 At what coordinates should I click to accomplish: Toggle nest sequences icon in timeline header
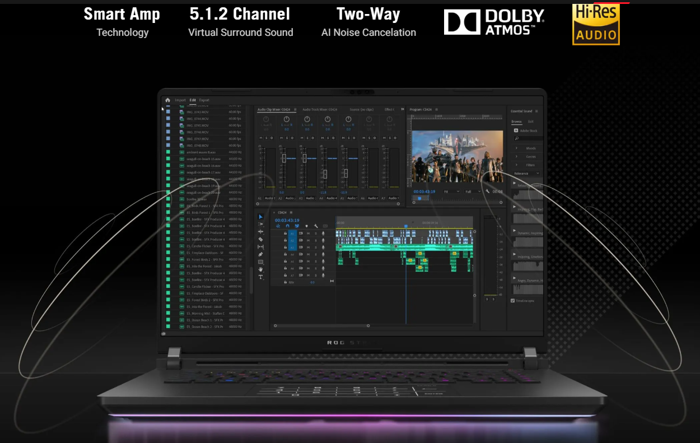click(x=278, y=226)
